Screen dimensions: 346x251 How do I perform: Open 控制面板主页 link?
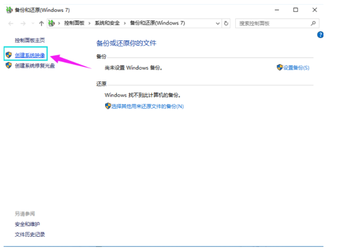[30, 40]
